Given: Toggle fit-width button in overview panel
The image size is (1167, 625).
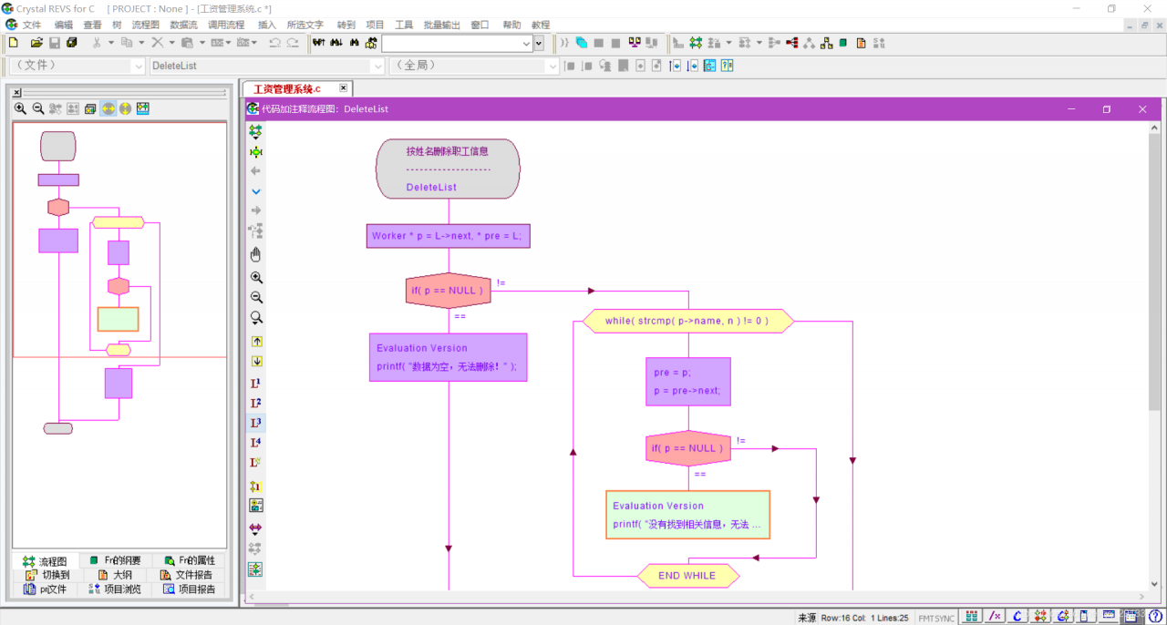Looking at the screenshot, I should (108, 108).
